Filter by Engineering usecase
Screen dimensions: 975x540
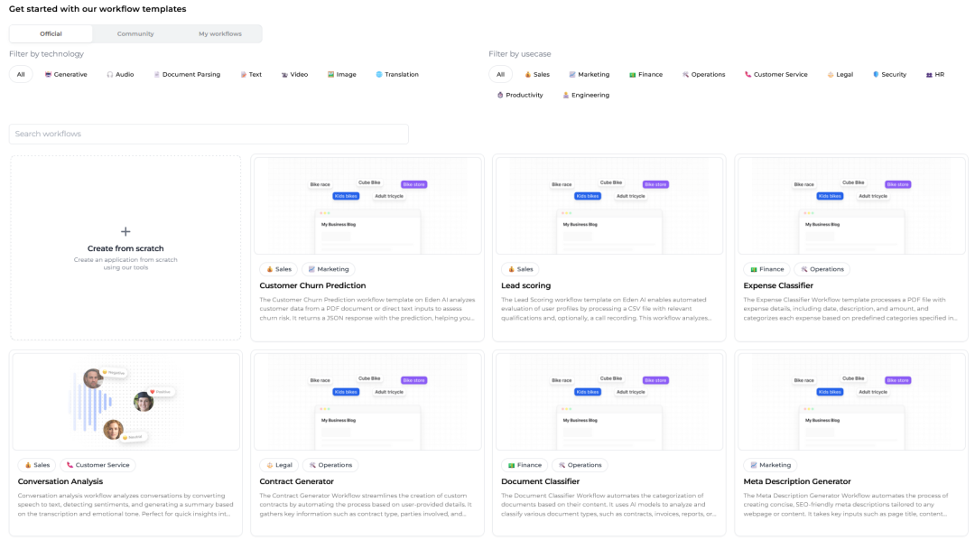[x=586, y=95]
